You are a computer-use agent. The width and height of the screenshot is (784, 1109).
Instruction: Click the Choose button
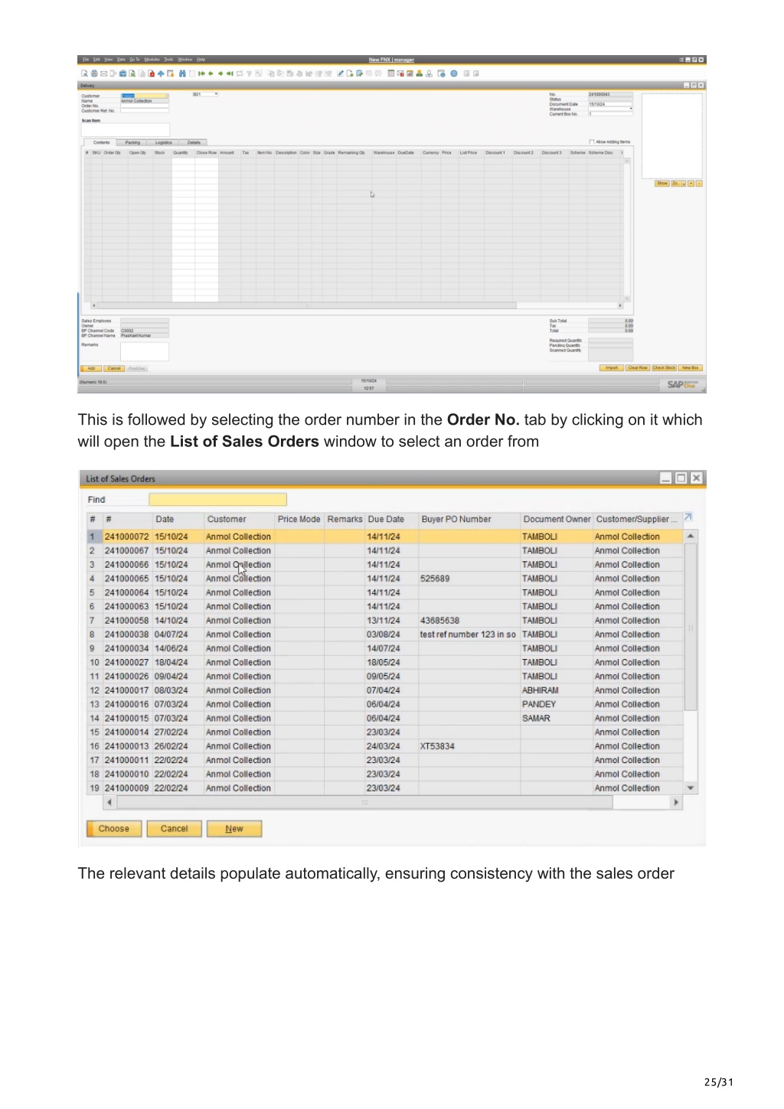click(114, 829)
